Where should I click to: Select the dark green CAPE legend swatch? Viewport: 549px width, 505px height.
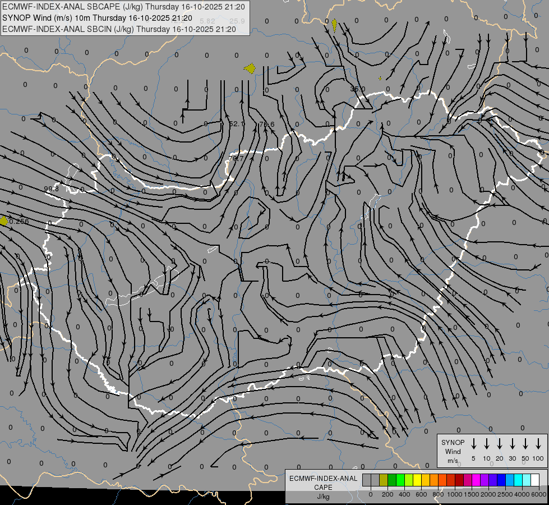[x=392, y=480]
